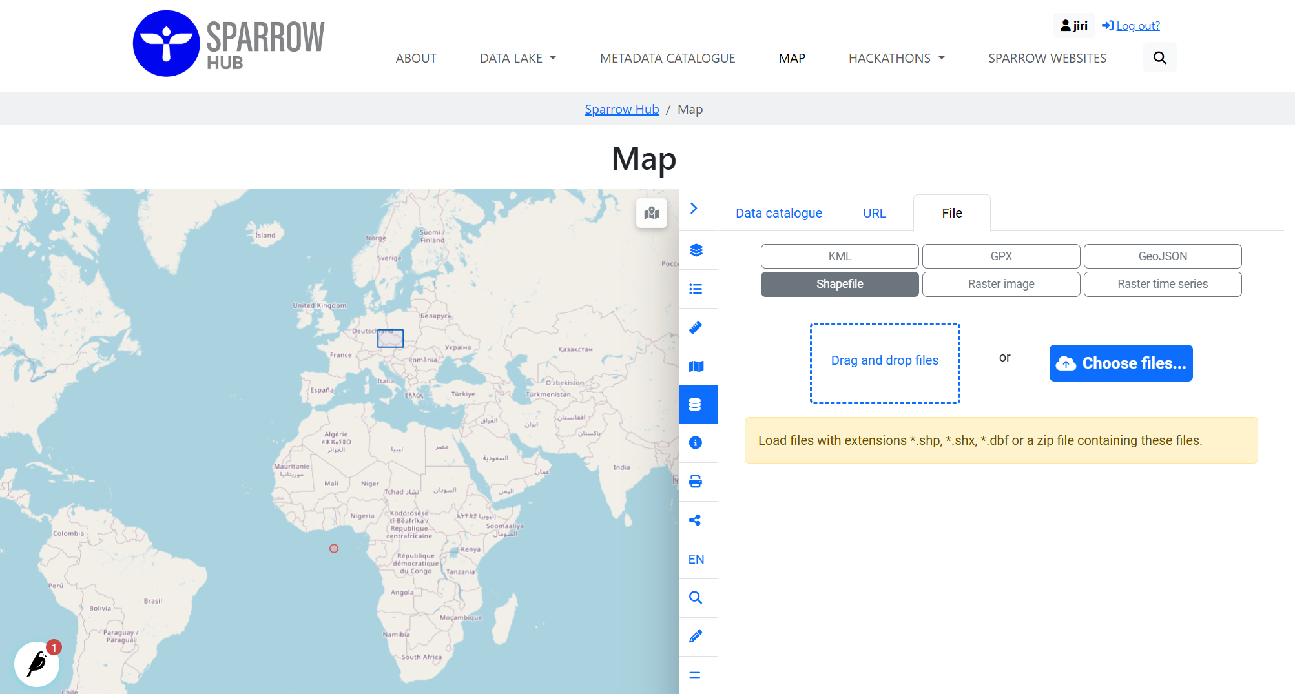Switch to the Data catalogue tab

tap(778, 213)
